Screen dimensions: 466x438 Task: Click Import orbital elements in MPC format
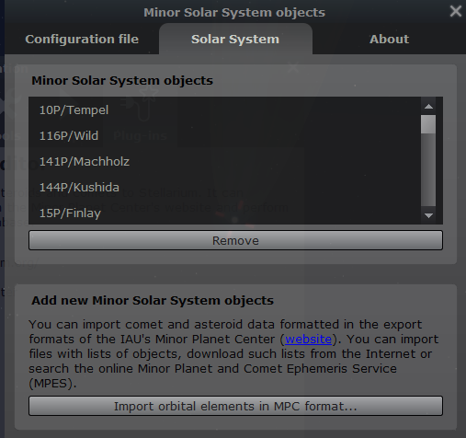tap(235, 406)
